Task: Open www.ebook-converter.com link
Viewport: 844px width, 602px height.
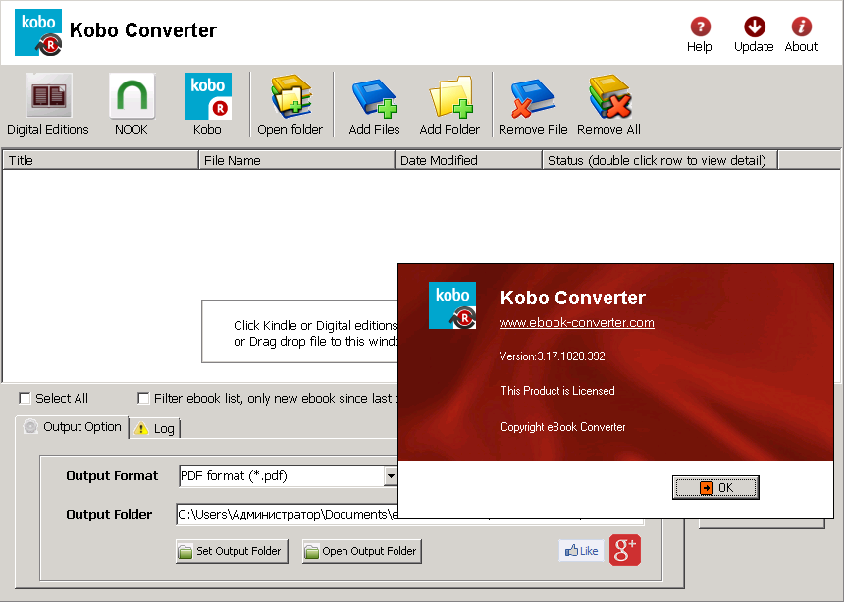Action: [x=576, y=322]
